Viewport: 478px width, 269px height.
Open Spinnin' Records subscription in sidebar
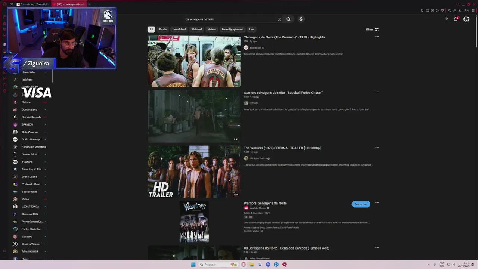point(31,117)
